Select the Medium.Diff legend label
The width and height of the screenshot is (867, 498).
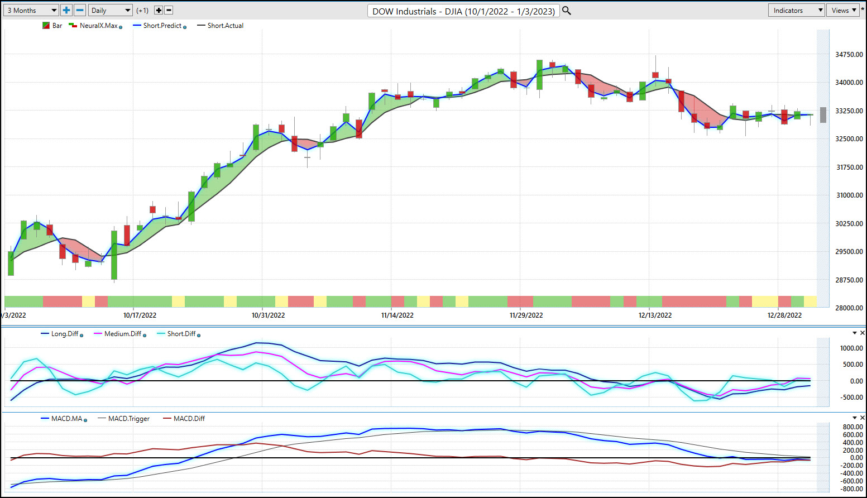[123, 334]
